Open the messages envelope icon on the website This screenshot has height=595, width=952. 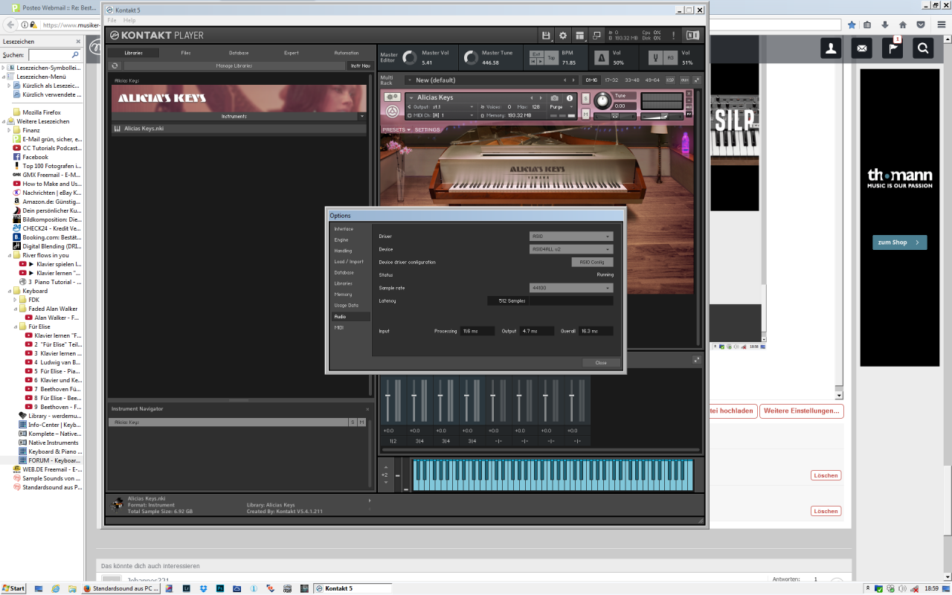[x=862, y=48]
